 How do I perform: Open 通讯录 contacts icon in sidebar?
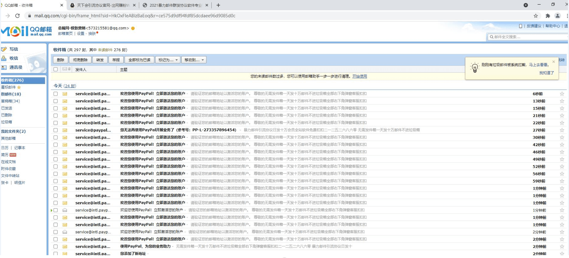coord(4,67)
